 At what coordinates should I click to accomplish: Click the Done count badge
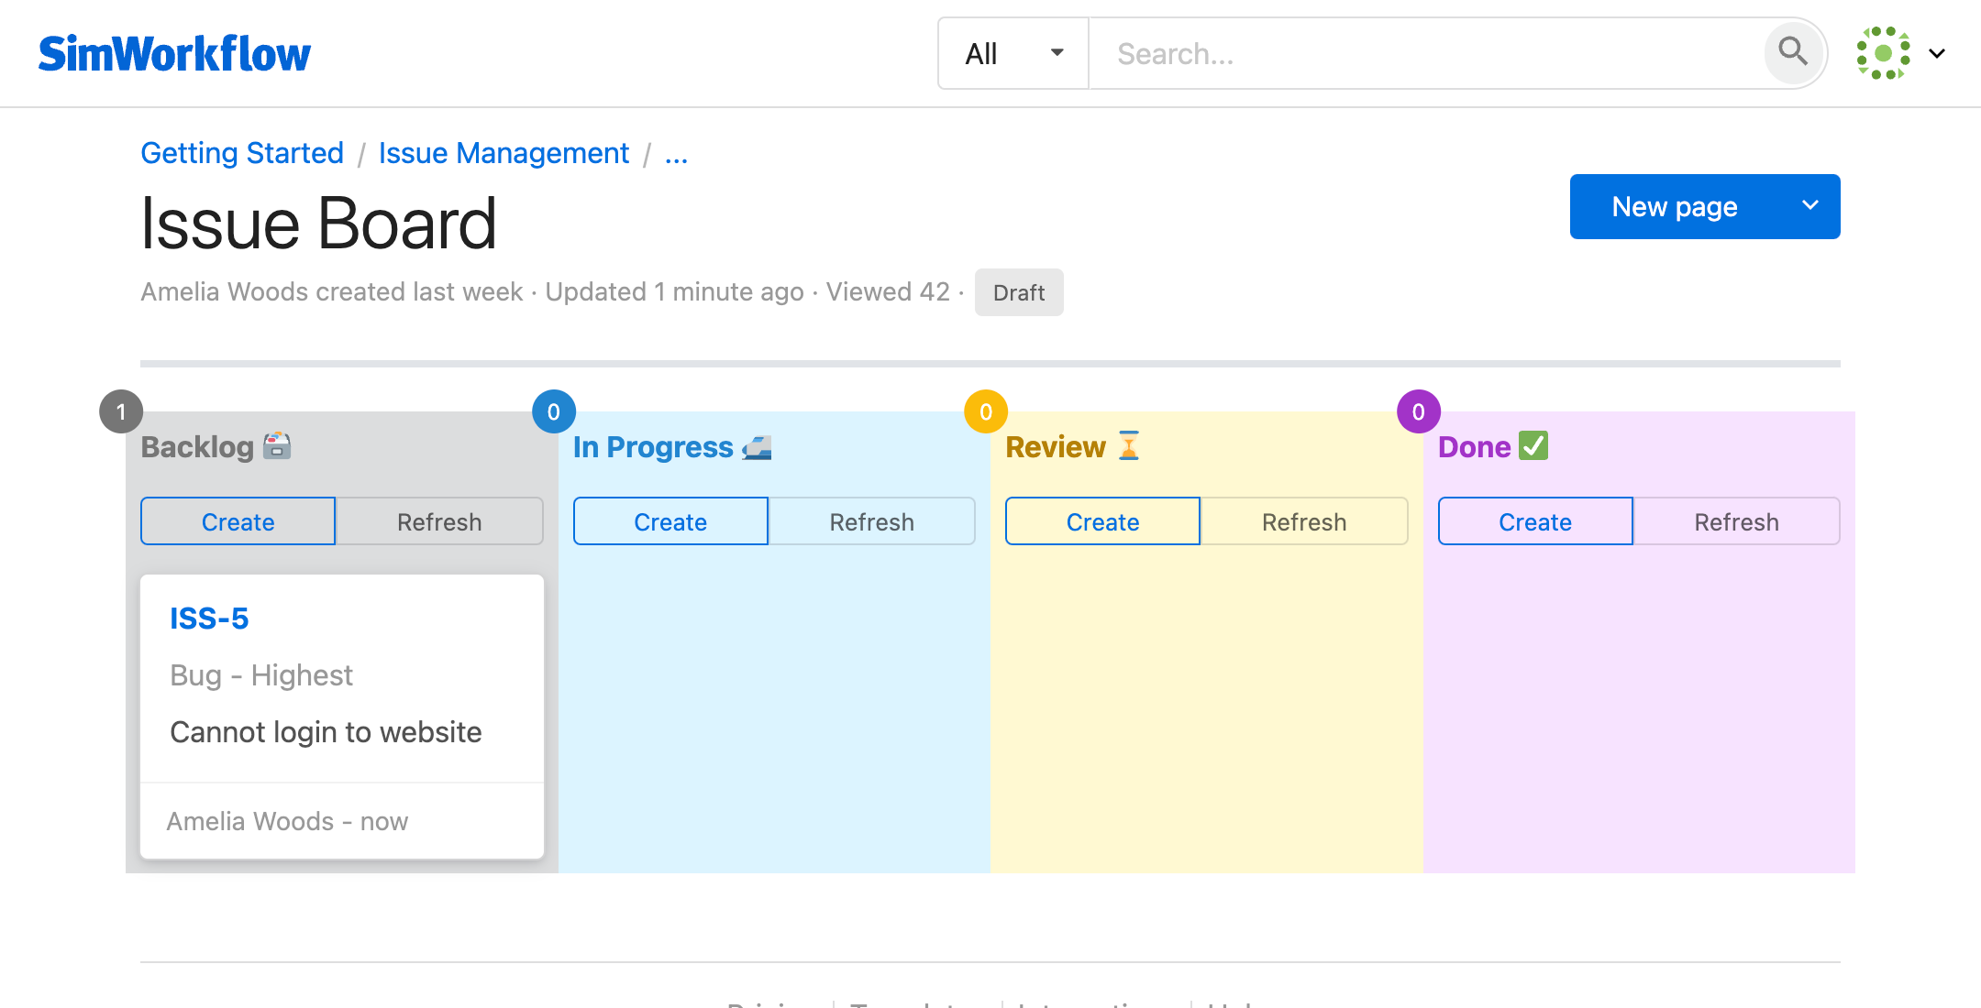1419,412
